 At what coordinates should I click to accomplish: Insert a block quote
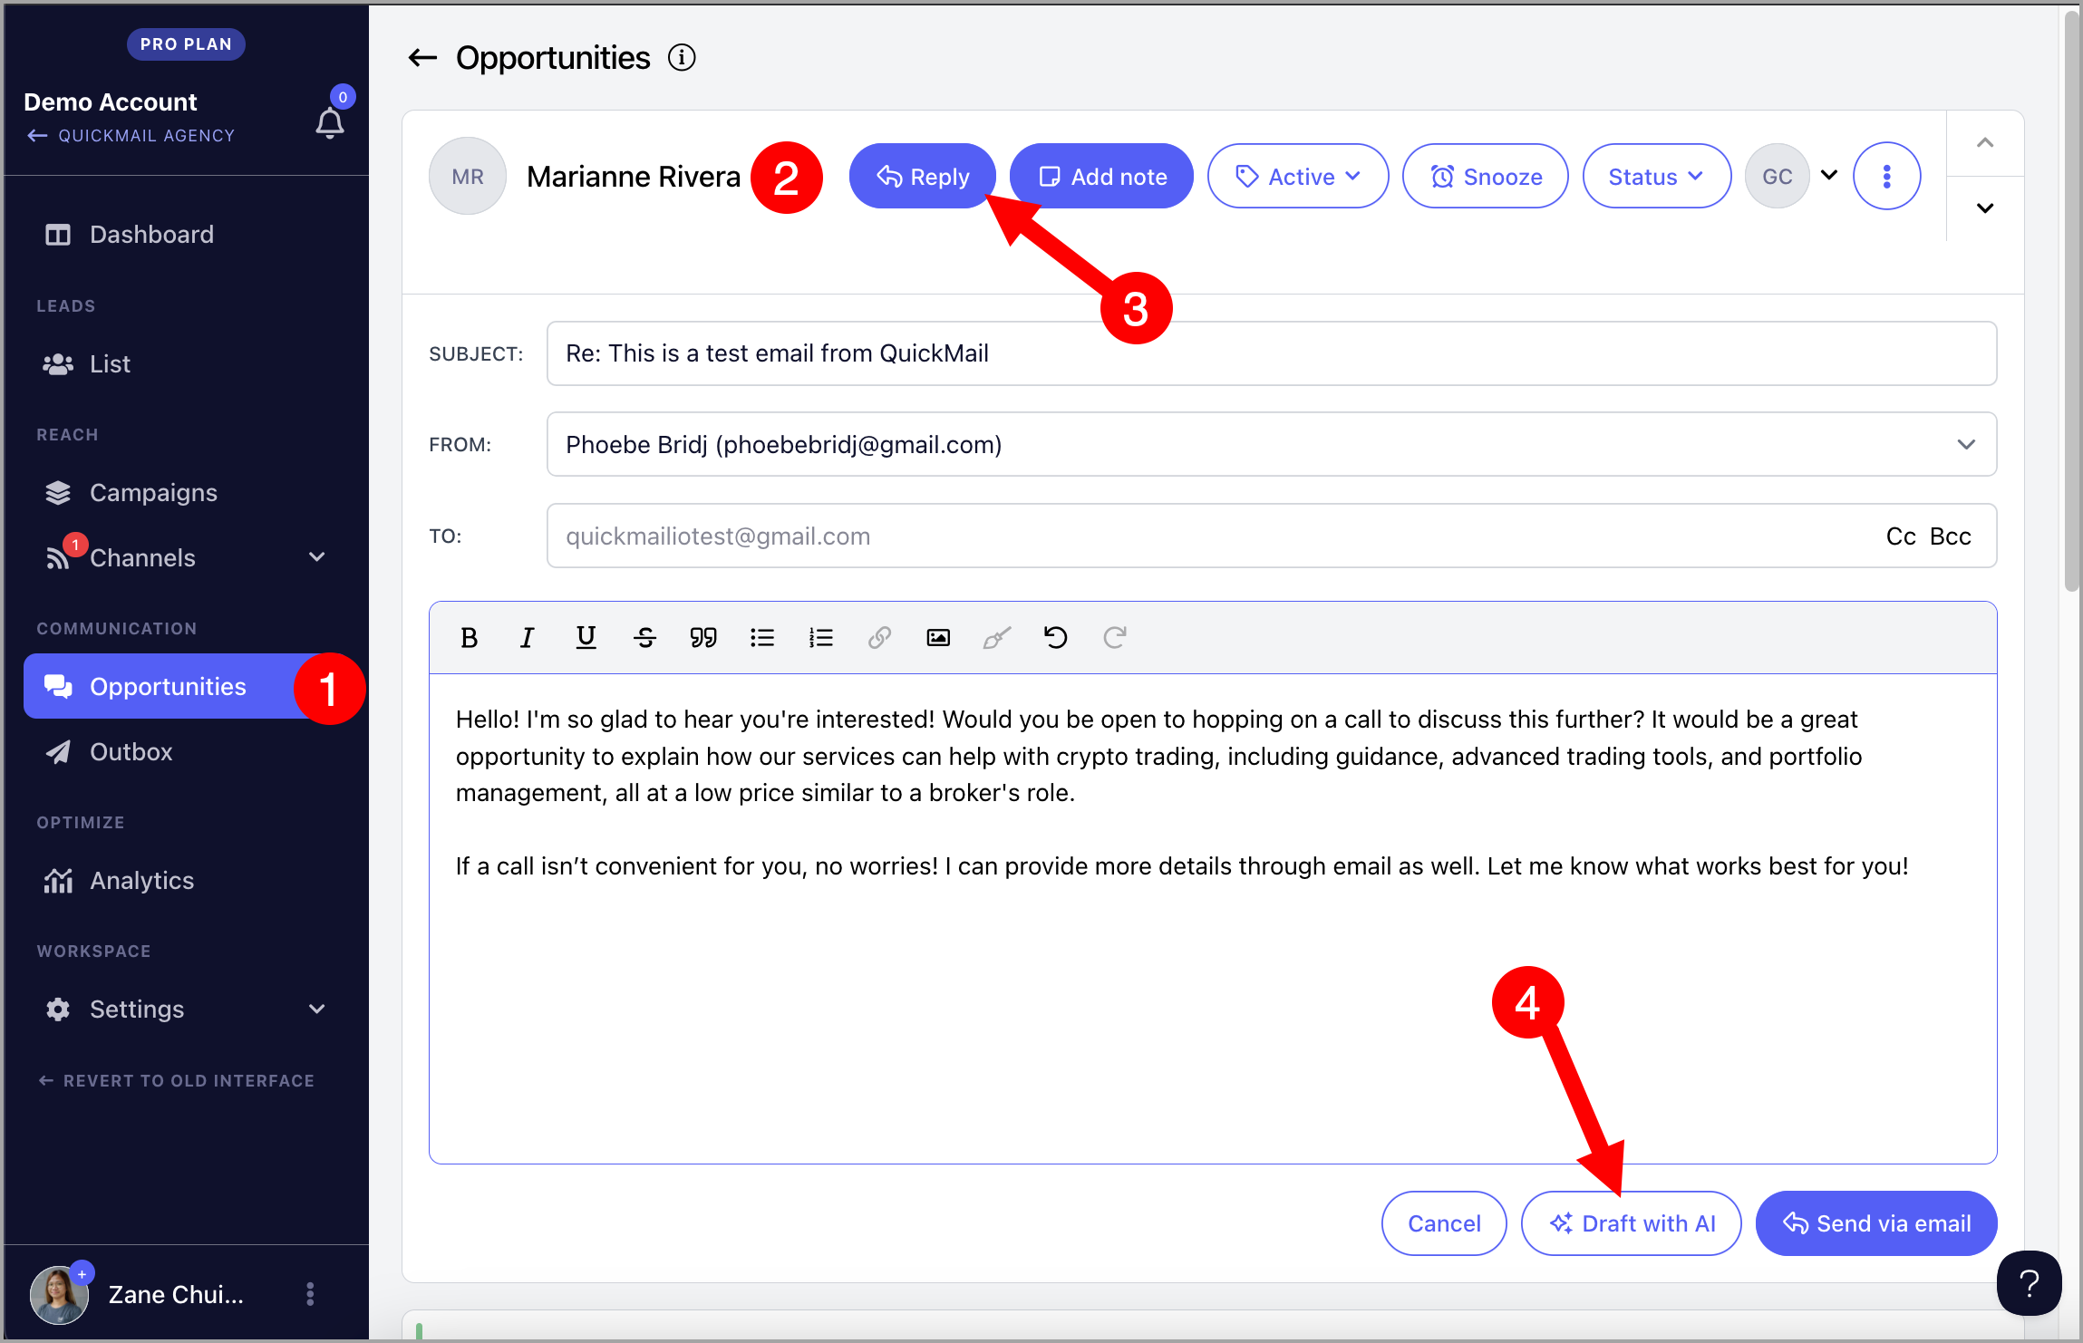click(x=703, y=638)
